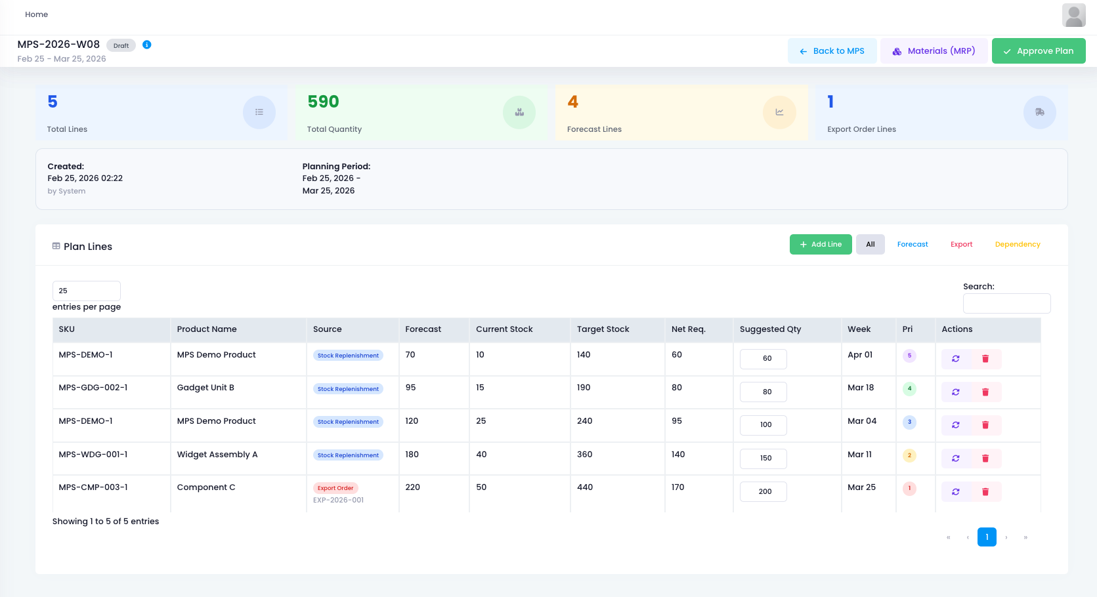Click the refresh icon on the Apr 01 row
The width and height of the screenshot is (1097, 597).
point(956,359)
